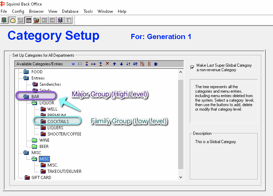Select the FOOD category in tree

[37, 72]
